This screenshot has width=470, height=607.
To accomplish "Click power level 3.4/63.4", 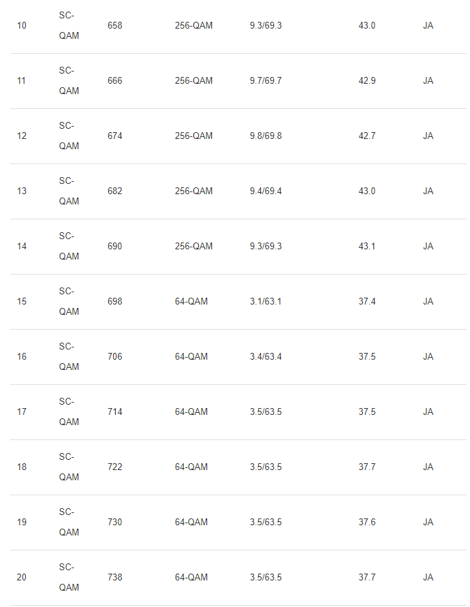I will click(266, 357).
